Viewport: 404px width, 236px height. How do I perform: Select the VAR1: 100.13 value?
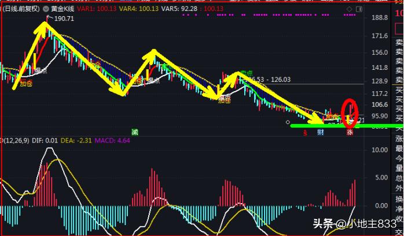pyautogui.click(x=96, y=9)
